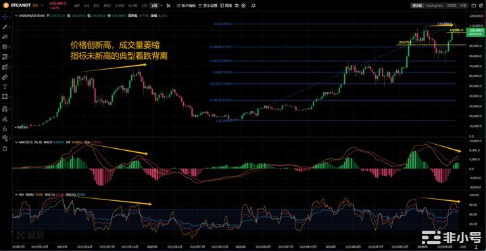Screen dimensions: 486x251
Task: Open 显示设置 display settings
Action: point(208,5)
